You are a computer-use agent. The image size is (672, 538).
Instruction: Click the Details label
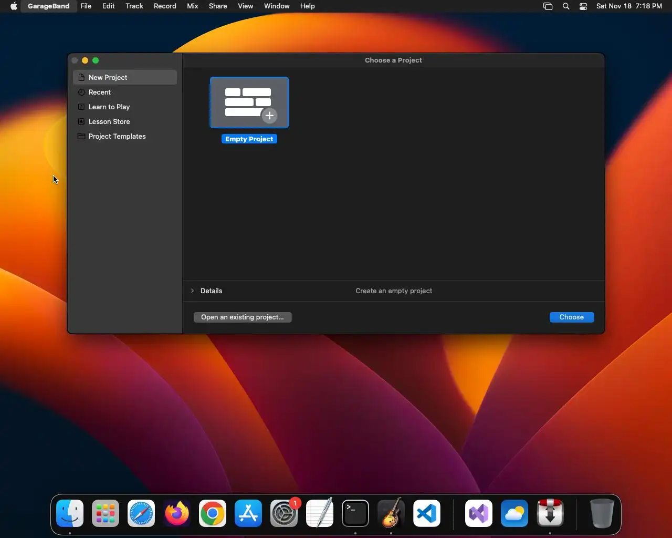tap(211, 291)
